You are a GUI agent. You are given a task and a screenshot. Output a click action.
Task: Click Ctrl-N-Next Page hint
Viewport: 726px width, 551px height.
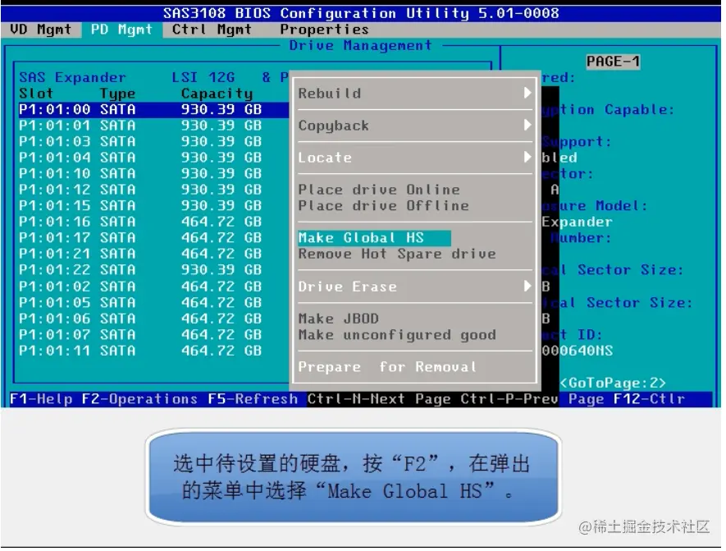click(x=379, y=399)
